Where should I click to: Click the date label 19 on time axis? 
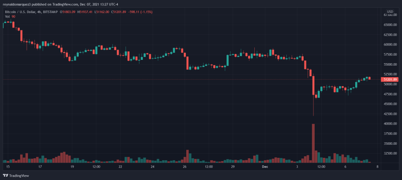tap(72, 166)
